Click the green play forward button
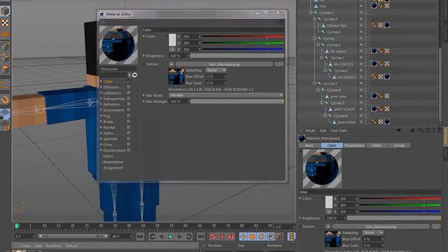The image size is (448, 252). 171,237
